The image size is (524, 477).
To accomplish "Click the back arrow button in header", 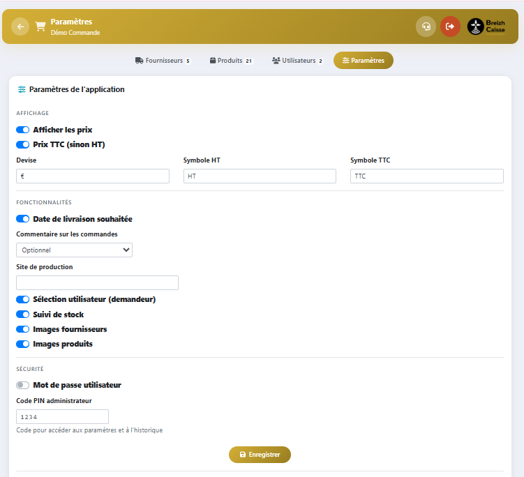I will click(20, 26).
